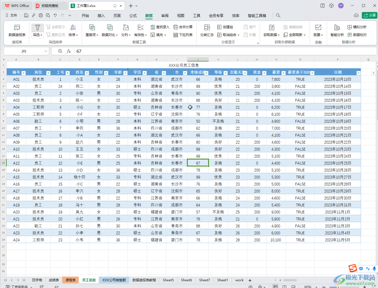Switch to the XXX公司销售额 sheet tab

tap(114, 280)
